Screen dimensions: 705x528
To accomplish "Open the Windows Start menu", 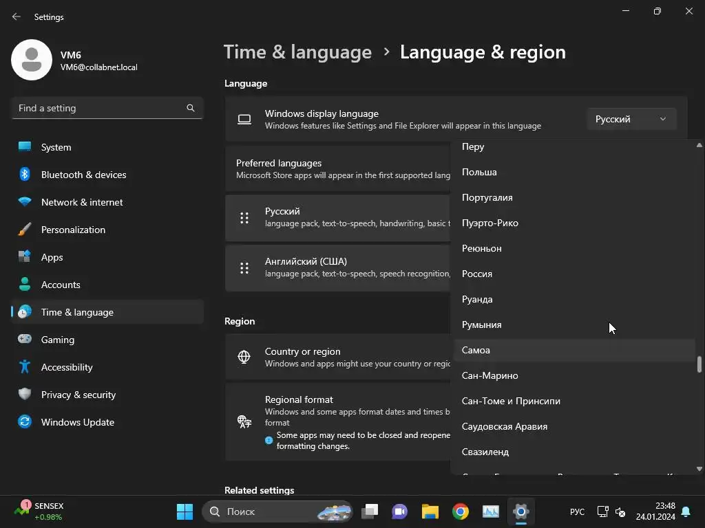I will point(185,511).
